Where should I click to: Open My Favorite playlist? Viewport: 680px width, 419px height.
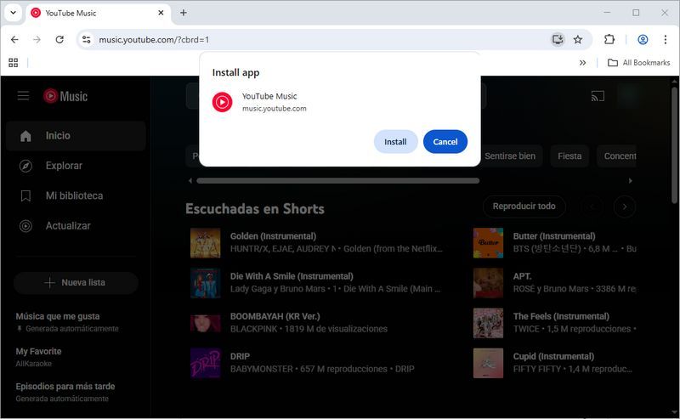38,357
